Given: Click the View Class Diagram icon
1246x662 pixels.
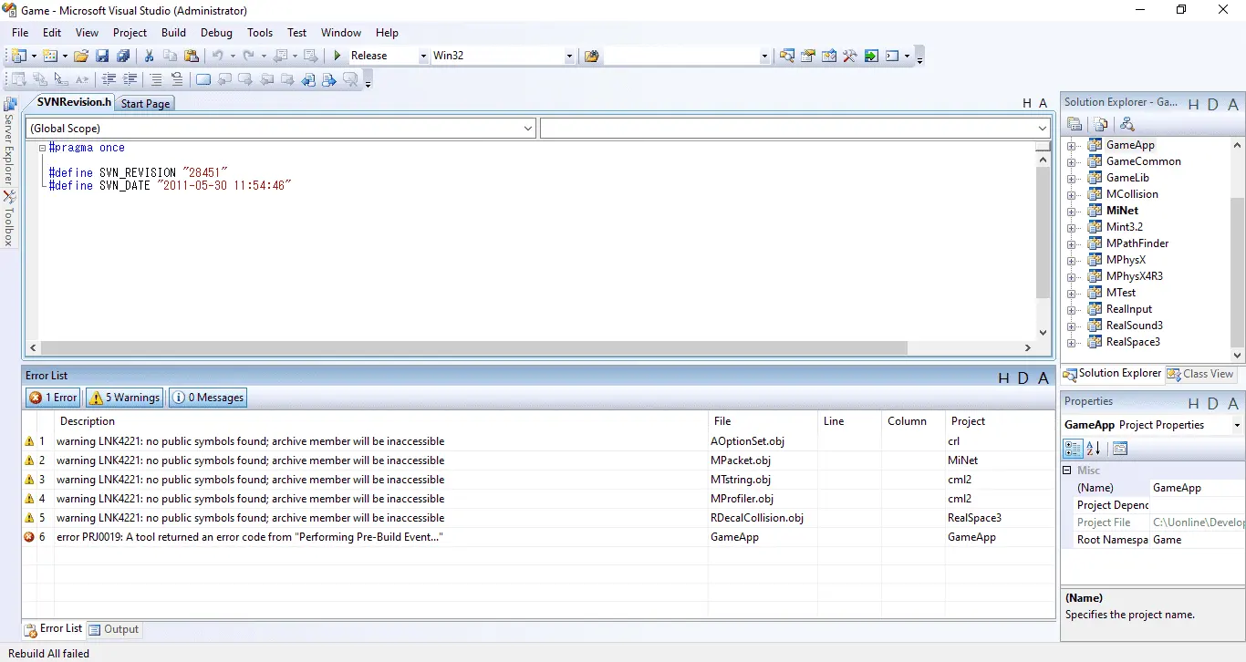Looking at the screenshot, I should click(1127, 124).
